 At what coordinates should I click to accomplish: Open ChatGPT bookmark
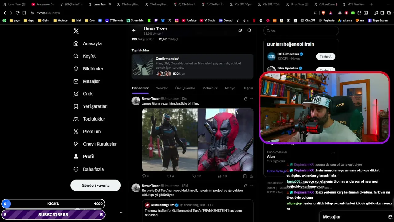click(x=308, y=20)
